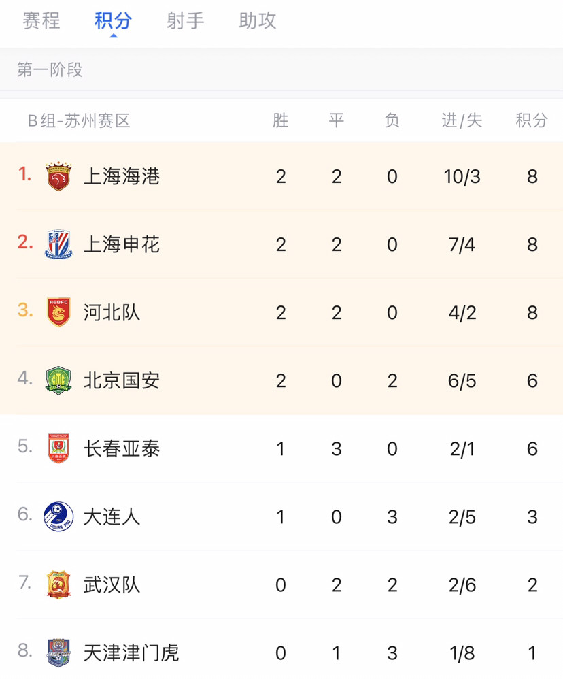The image size is (563, 679).
Task: Tap the 武汉队 orange crest
Action: coord(58,584)
